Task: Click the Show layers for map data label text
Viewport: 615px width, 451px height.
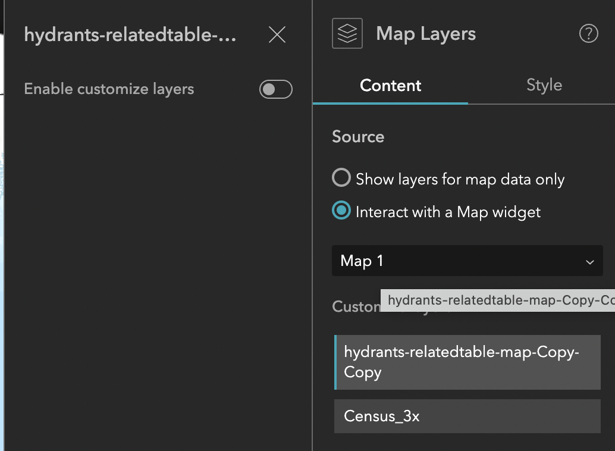Action: point(460,179)
